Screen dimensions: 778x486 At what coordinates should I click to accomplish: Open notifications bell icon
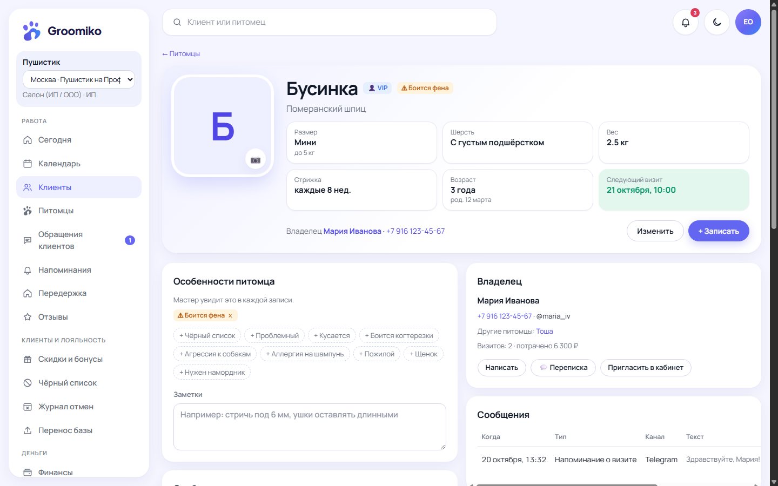pyautogui.click(x=686, y=22)
